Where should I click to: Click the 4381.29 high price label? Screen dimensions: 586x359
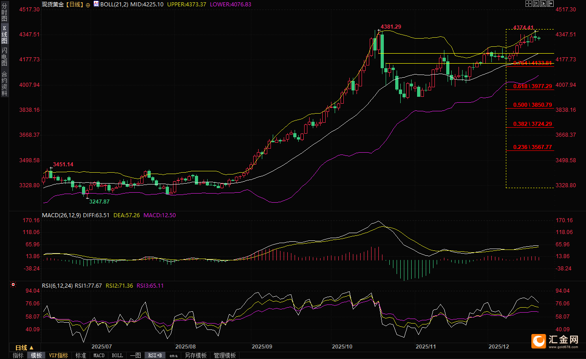point(391,27)
